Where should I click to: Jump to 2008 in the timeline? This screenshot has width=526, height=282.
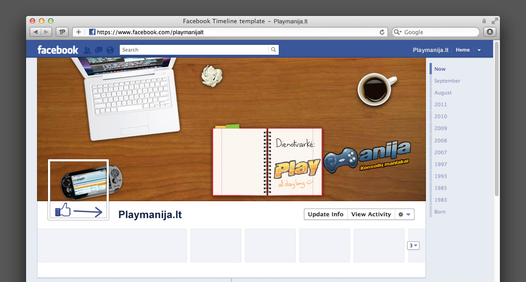(x=441, y=141)
